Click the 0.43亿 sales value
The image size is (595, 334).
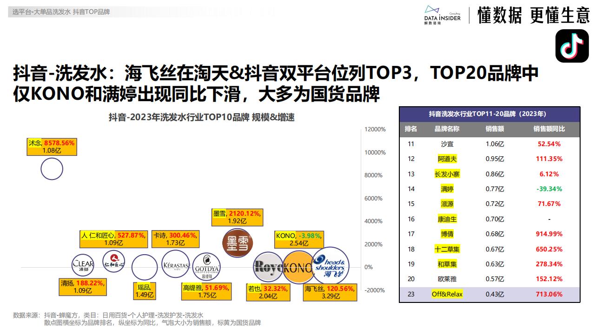point(495,294)
